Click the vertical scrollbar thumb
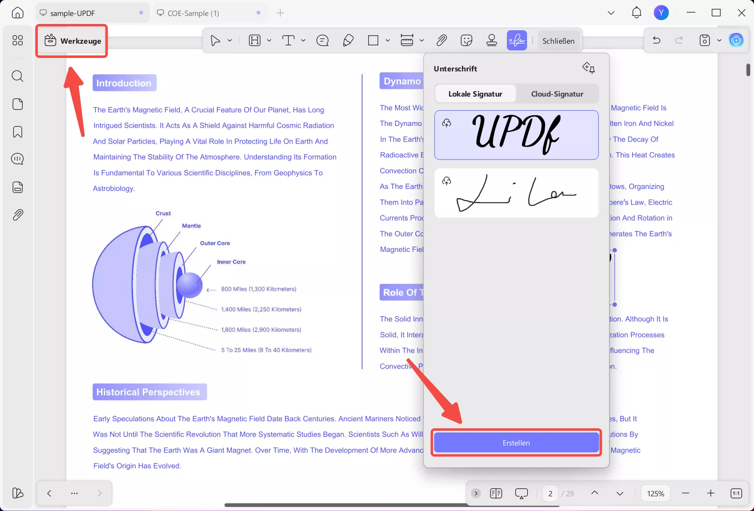 click(x=748, y=70)
